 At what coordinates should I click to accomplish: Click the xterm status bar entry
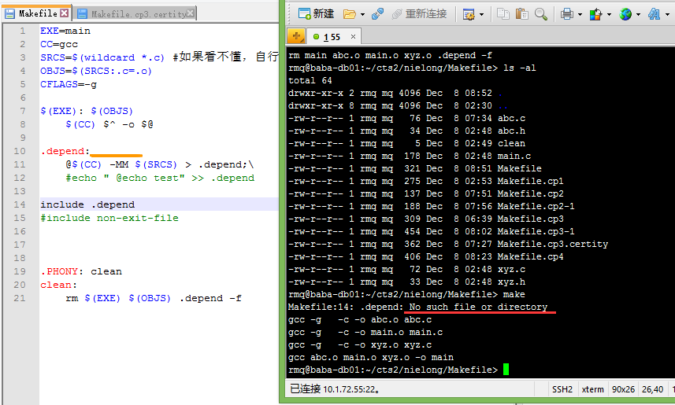(x=593, y=389)
